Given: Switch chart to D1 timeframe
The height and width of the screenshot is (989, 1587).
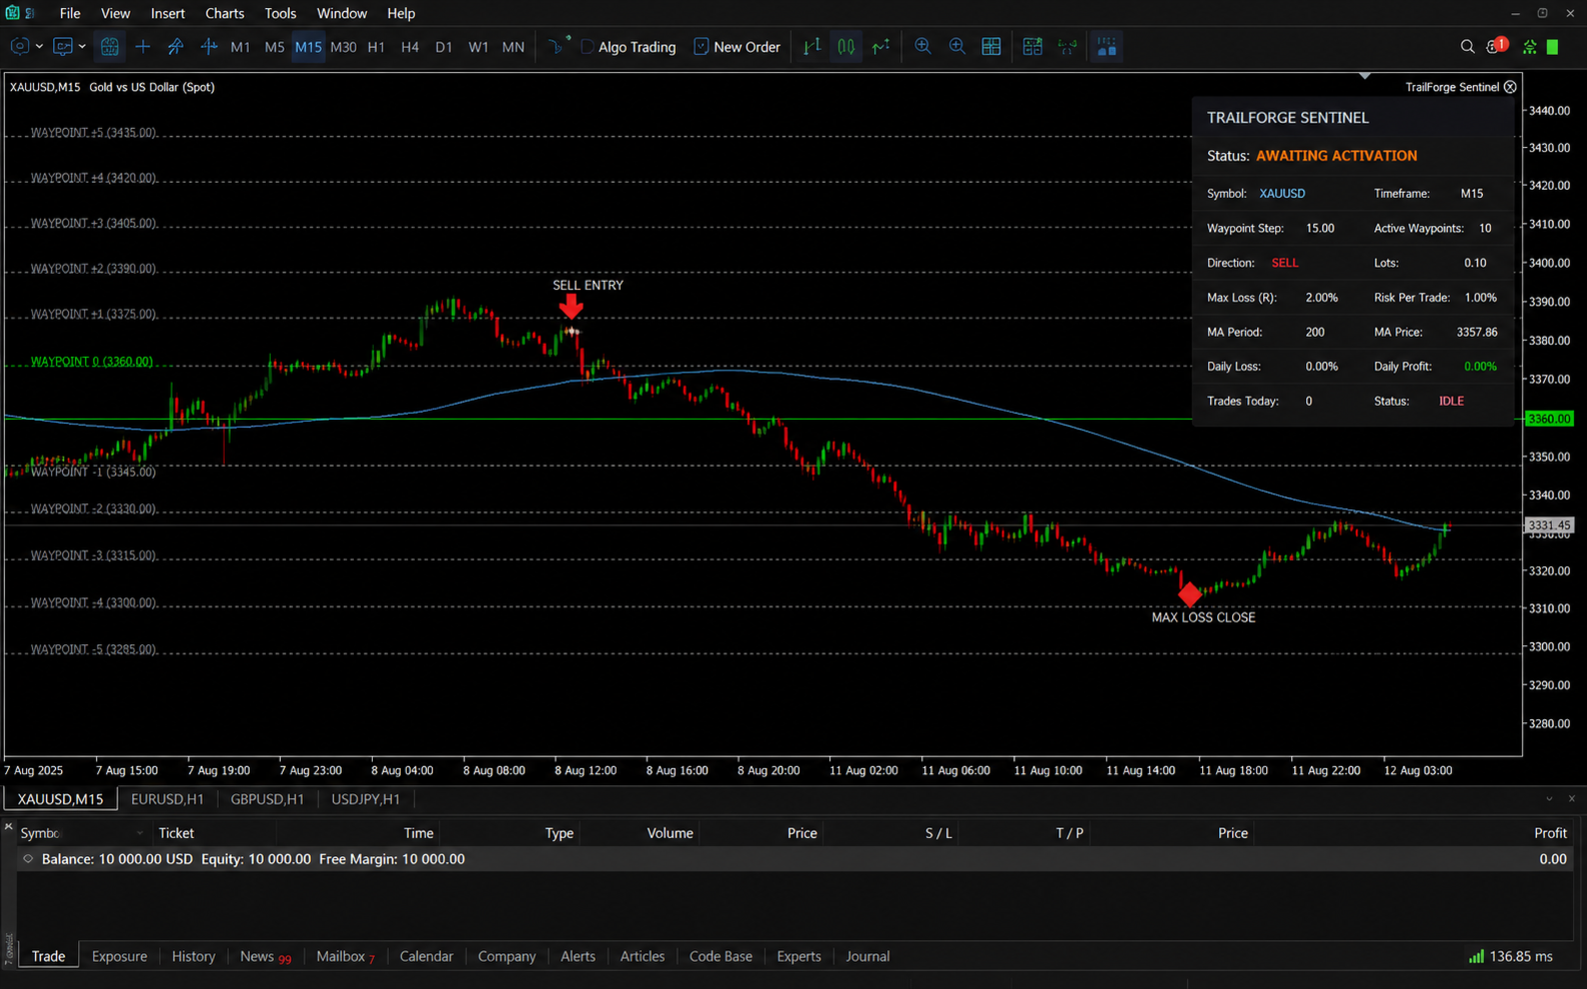Looking at the screenshot, I should click(444, 47).
